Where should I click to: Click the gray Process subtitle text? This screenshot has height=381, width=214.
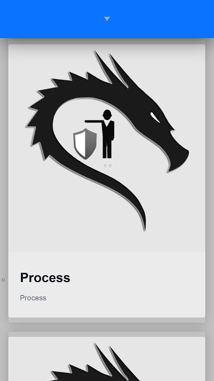pyautogui.click(x=33, y=298)
